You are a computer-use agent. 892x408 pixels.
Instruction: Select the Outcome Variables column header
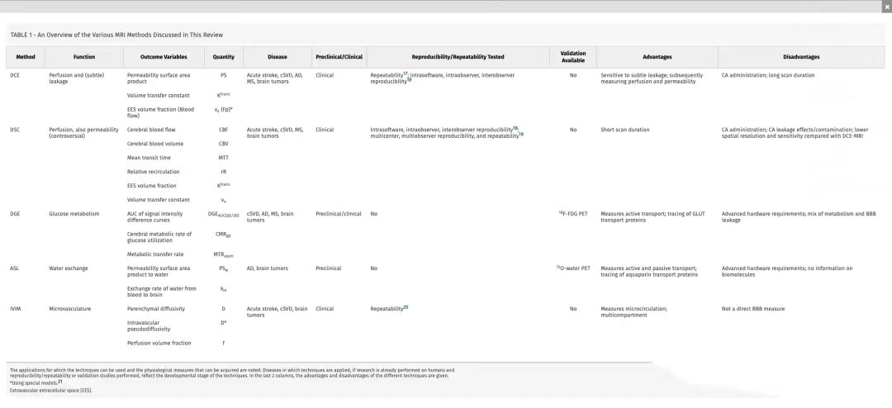(x=163, y=57)
